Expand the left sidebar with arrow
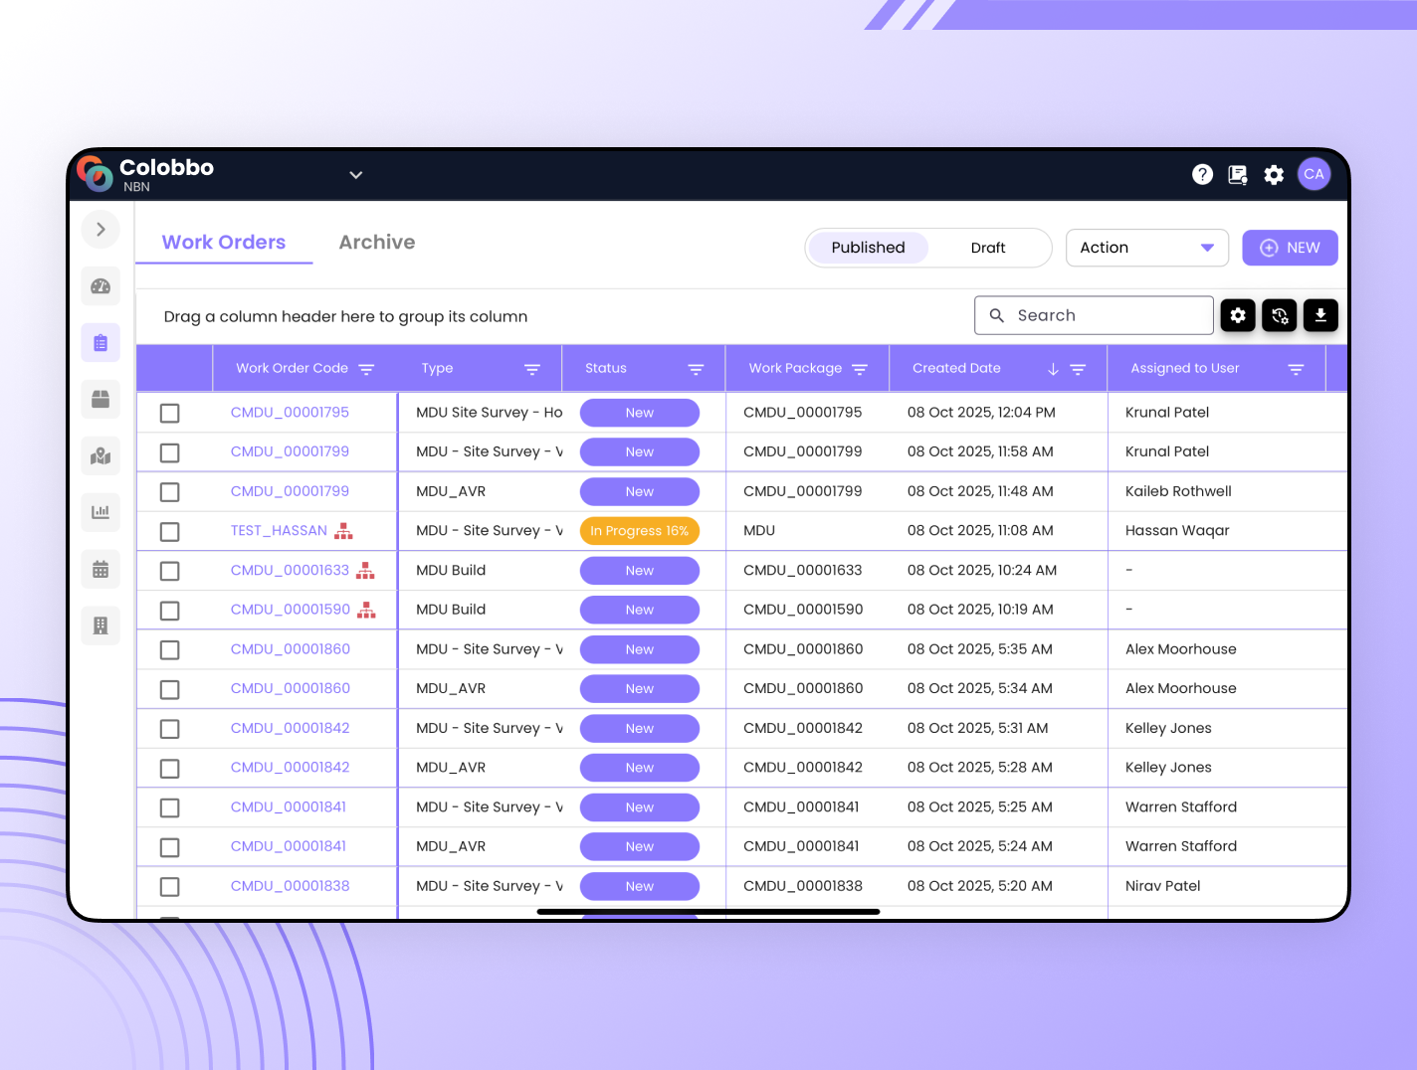 101,230
